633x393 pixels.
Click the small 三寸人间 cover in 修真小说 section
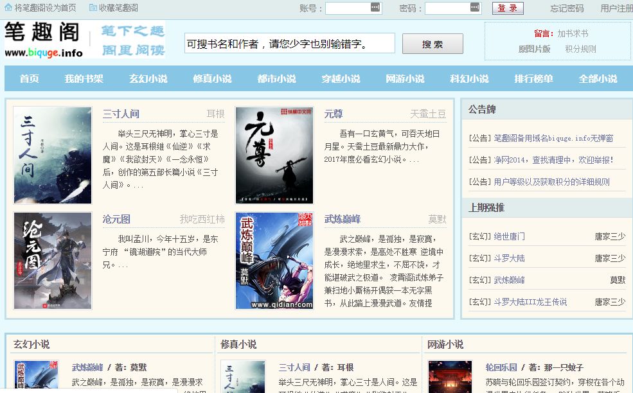click(243, 376)
